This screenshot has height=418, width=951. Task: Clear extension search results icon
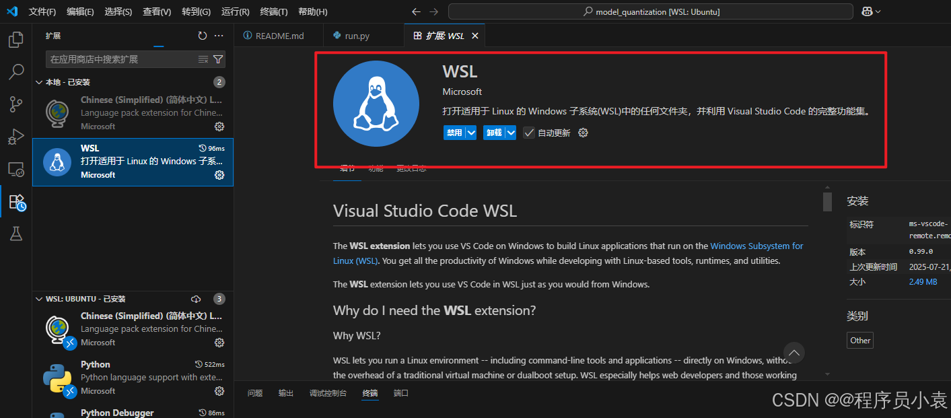[203, 59]
